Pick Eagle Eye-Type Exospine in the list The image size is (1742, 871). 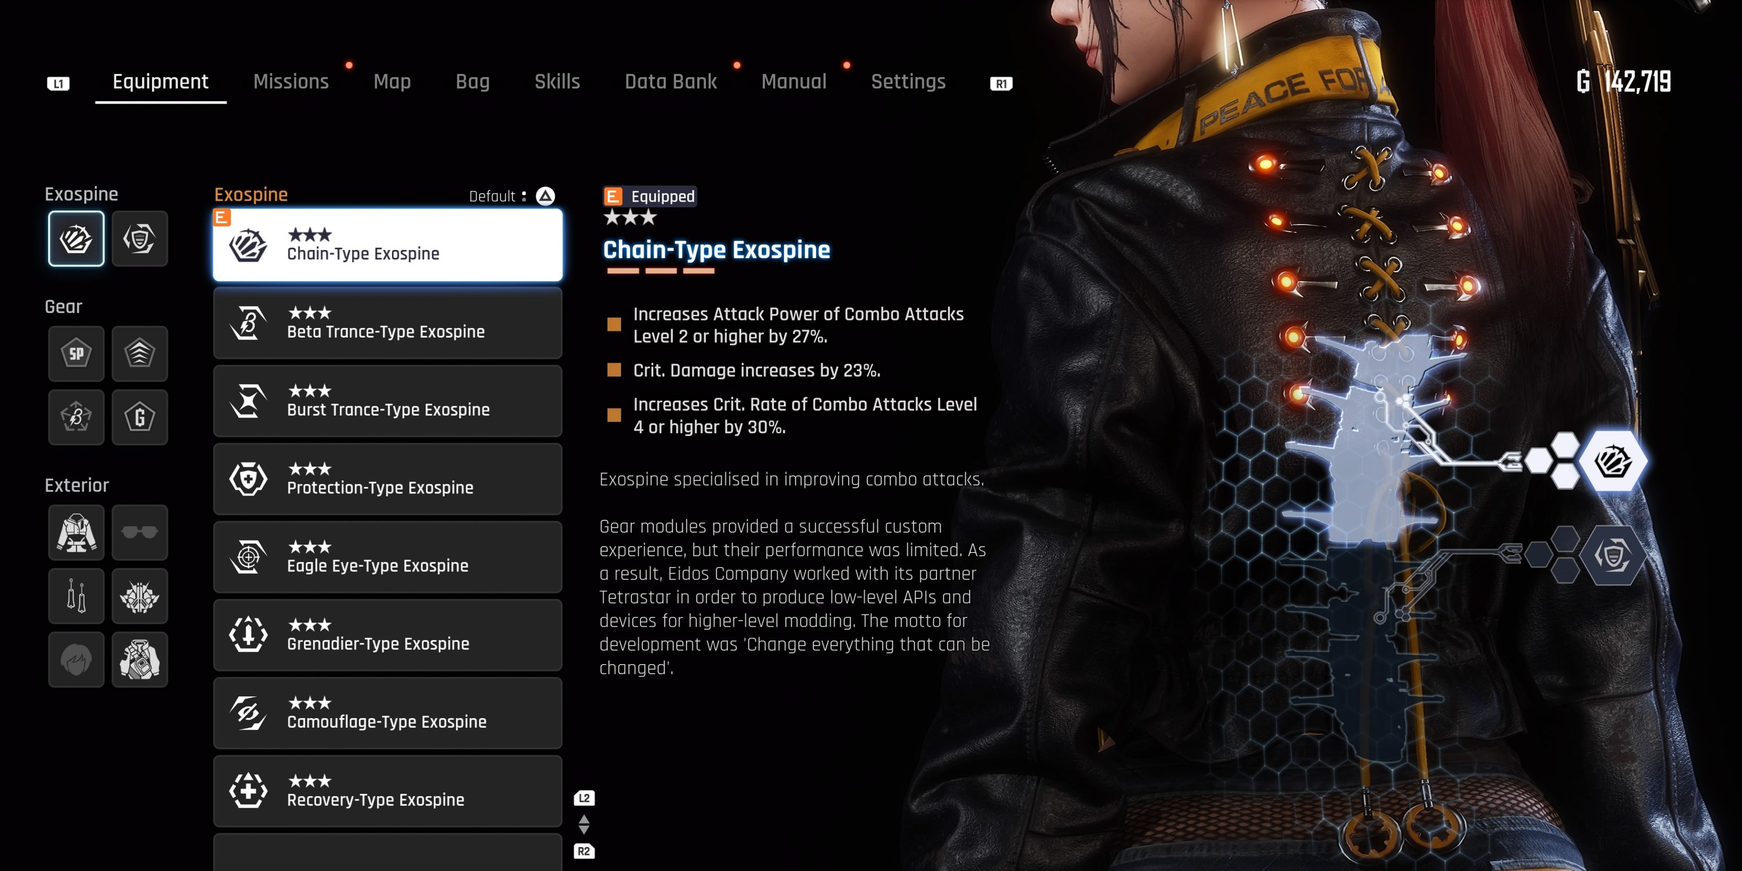tap(388, 557)
